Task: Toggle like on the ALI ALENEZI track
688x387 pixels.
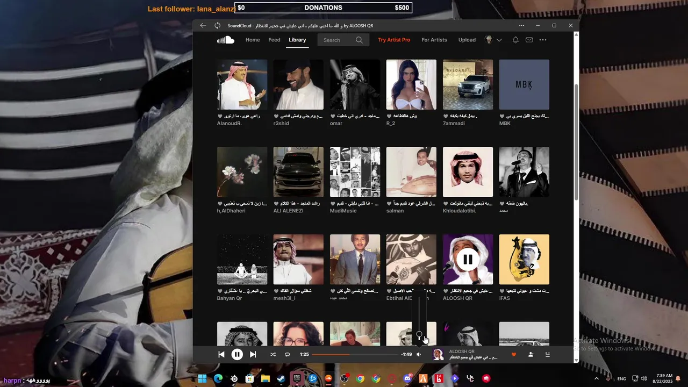Action: [276, 204]
